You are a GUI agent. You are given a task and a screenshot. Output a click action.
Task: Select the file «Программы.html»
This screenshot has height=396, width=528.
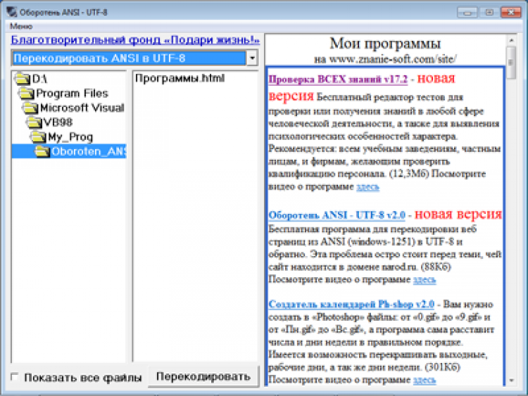click(x=180, y=78)
